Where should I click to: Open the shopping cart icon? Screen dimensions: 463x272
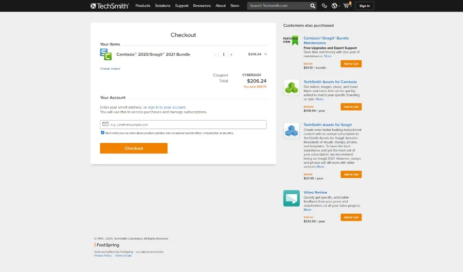point(347,5)
